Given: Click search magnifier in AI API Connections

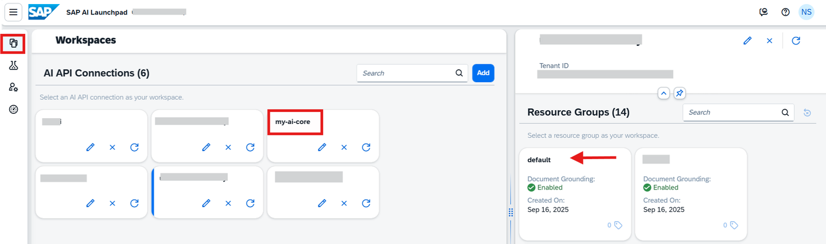Looking at the screenshot, I should pos(459,73).
